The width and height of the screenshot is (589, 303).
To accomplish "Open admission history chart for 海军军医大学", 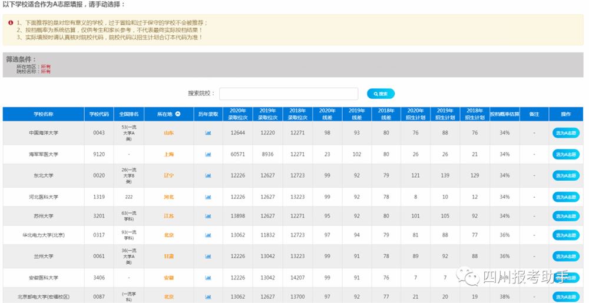I will tap(208, 155).
